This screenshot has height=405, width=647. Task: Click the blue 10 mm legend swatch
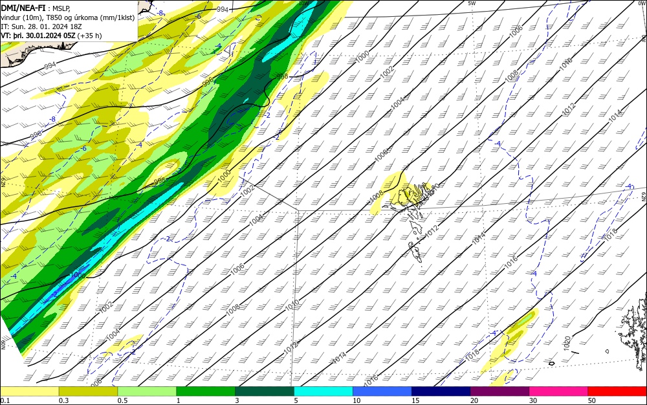click(382, 391)
